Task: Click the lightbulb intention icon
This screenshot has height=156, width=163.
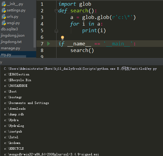Action: [63, 38]
